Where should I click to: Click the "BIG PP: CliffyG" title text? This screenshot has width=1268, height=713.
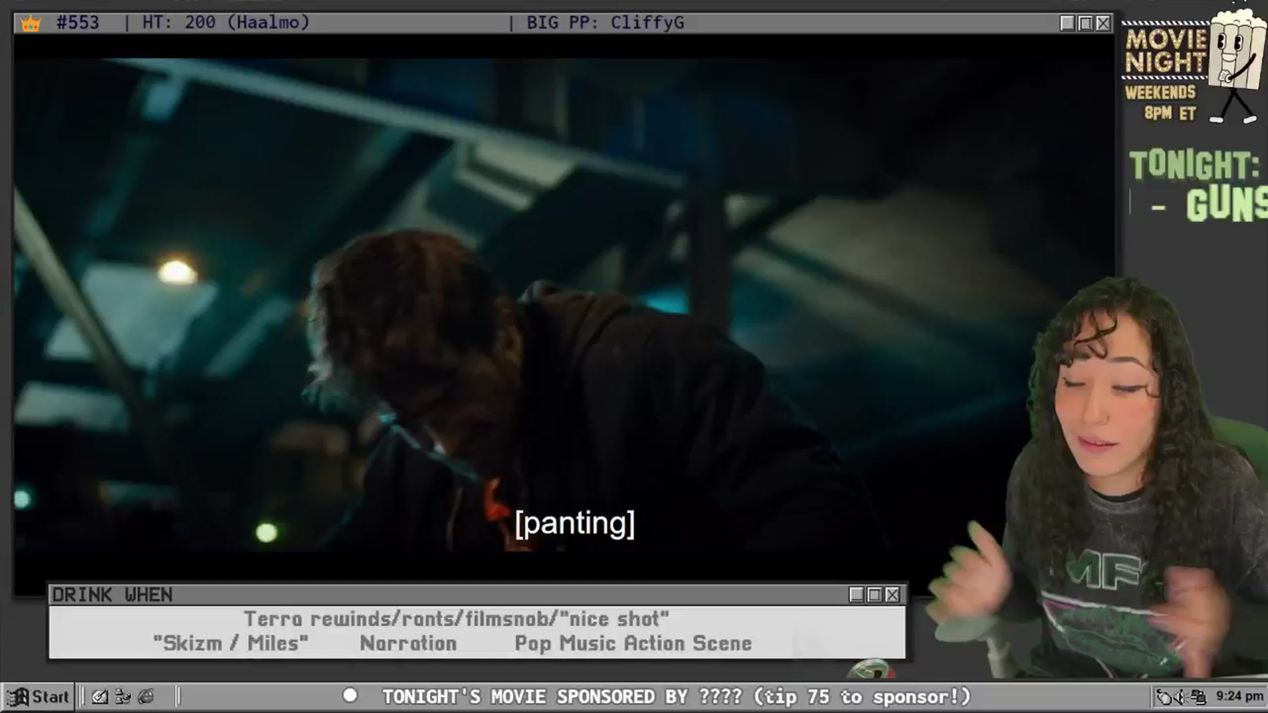point(605,22)
